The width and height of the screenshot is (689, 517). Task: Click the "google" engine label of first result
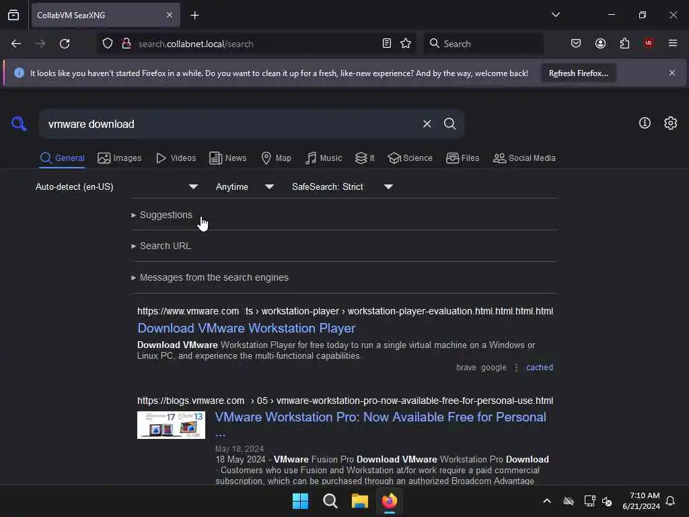click(493, 368)
